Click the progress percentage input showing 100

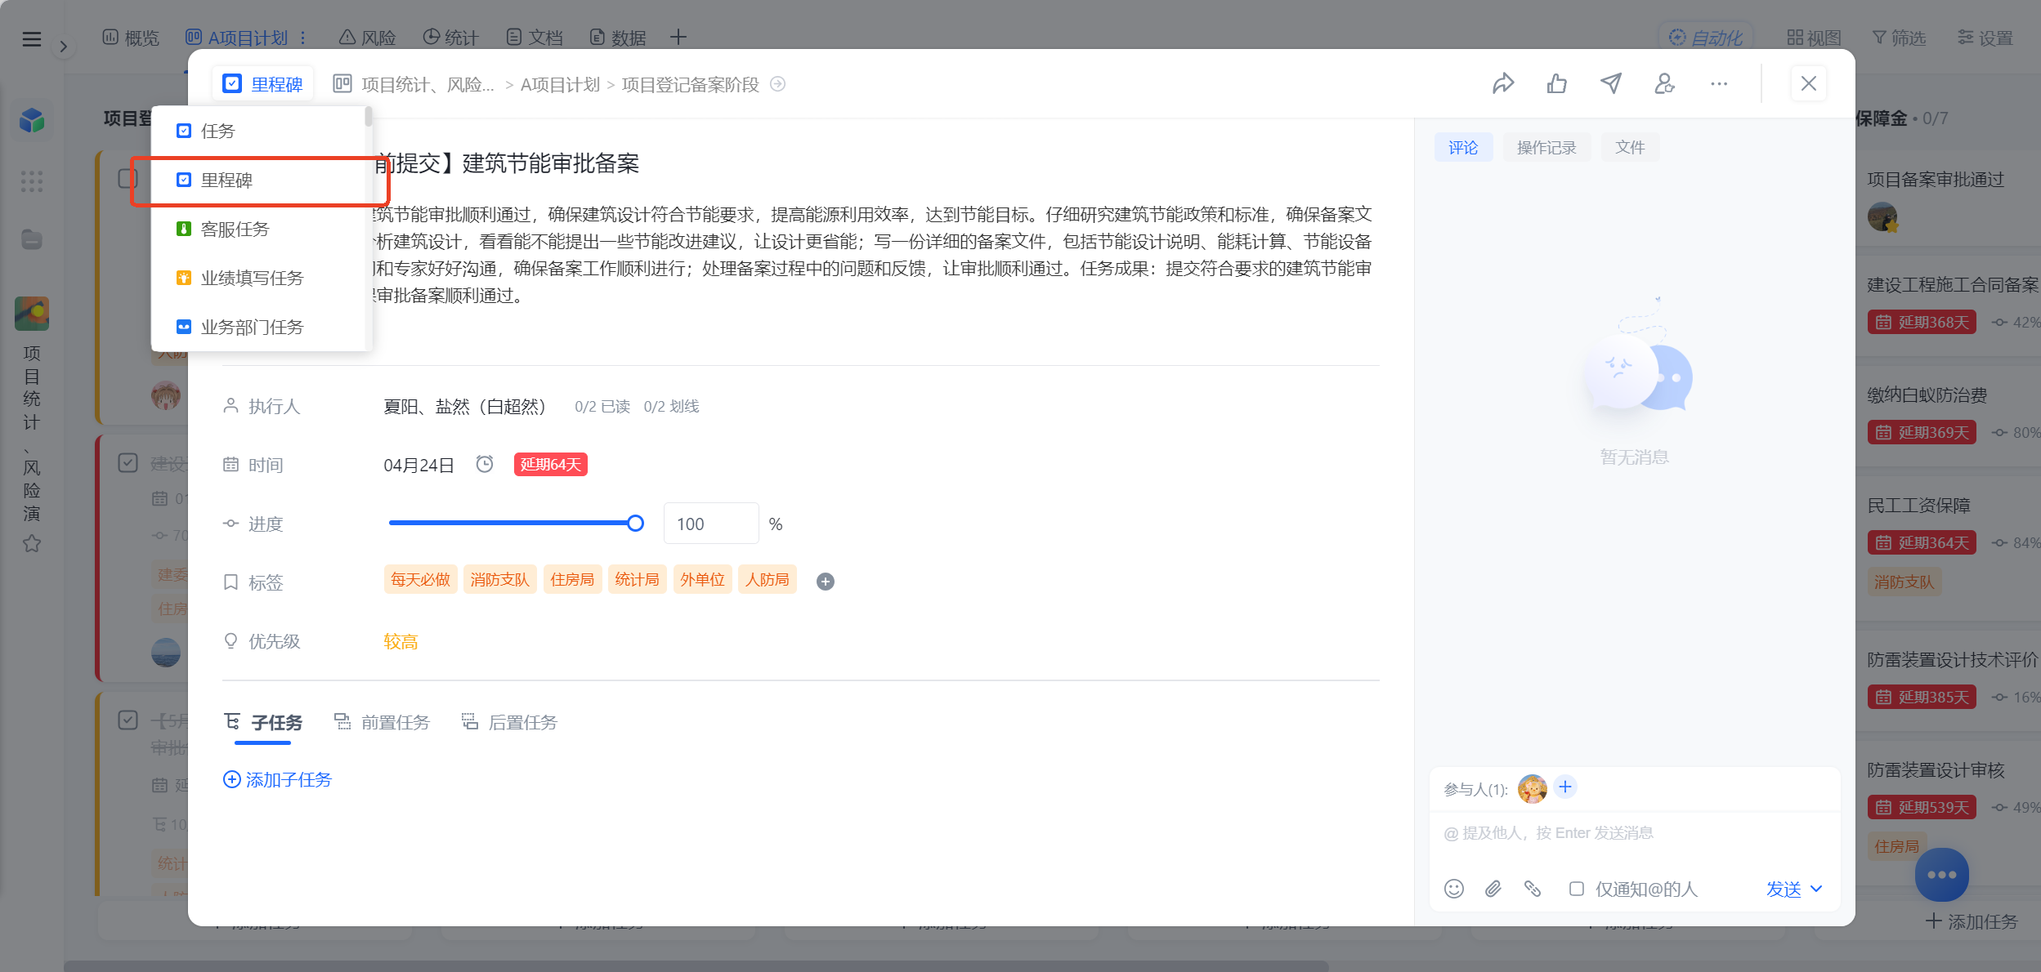pos(711,524)
